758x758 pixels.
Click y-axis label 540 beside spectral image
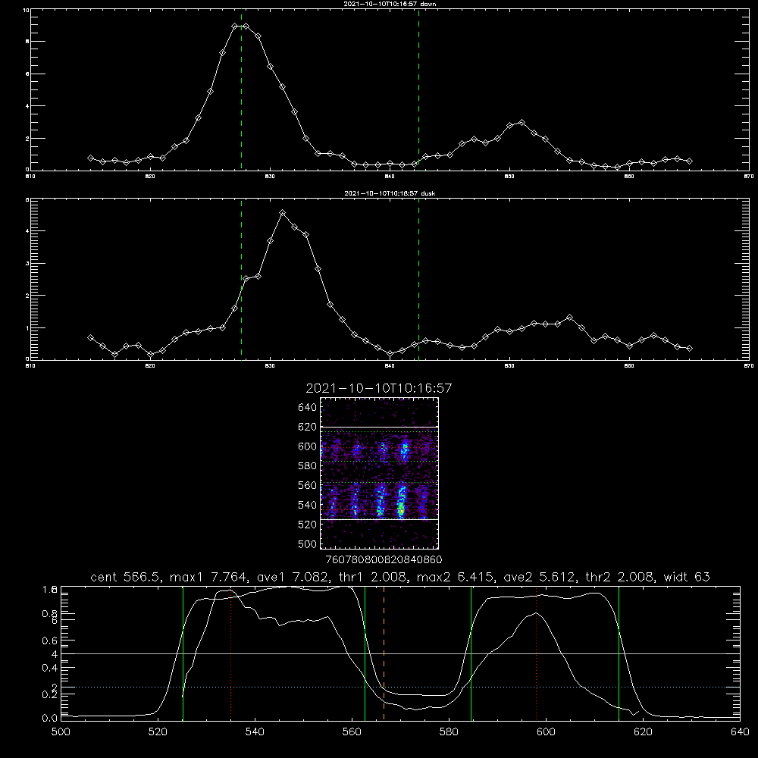pos(308,505)
